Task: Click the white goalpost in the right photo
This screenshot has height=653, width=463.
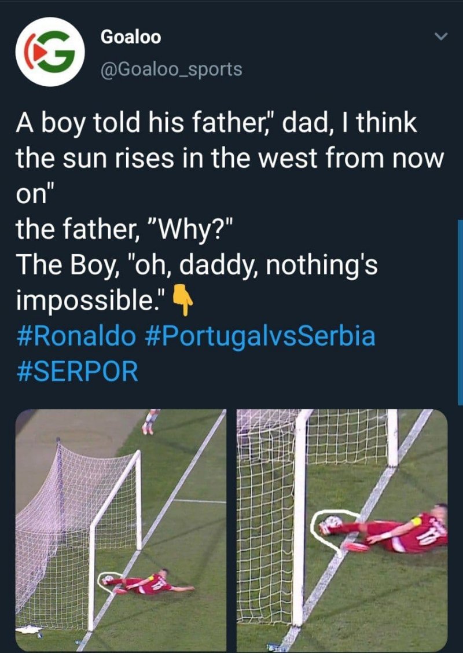Action: [299, 521]
